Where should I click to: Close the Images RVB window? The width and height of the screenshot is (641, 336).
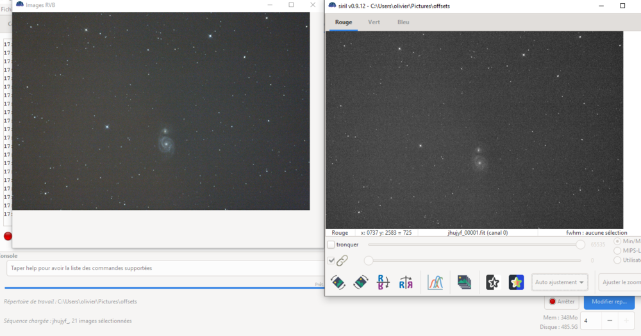(313, 5)
